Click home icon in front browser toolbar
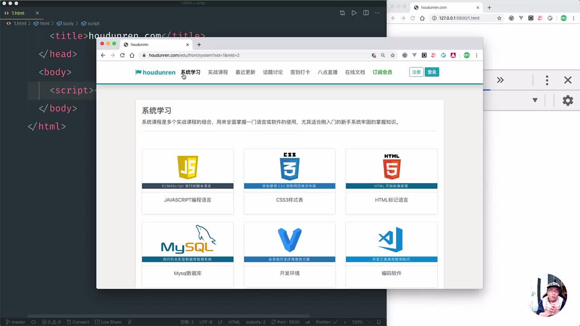This screenshot has height=326, width=580. pyautogui.click(x=132, y=55)
